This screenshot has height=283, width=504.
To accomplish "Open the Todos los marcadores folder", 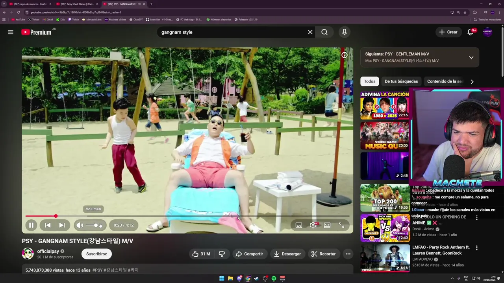I will pyautogui.click(x=487, y=19).
